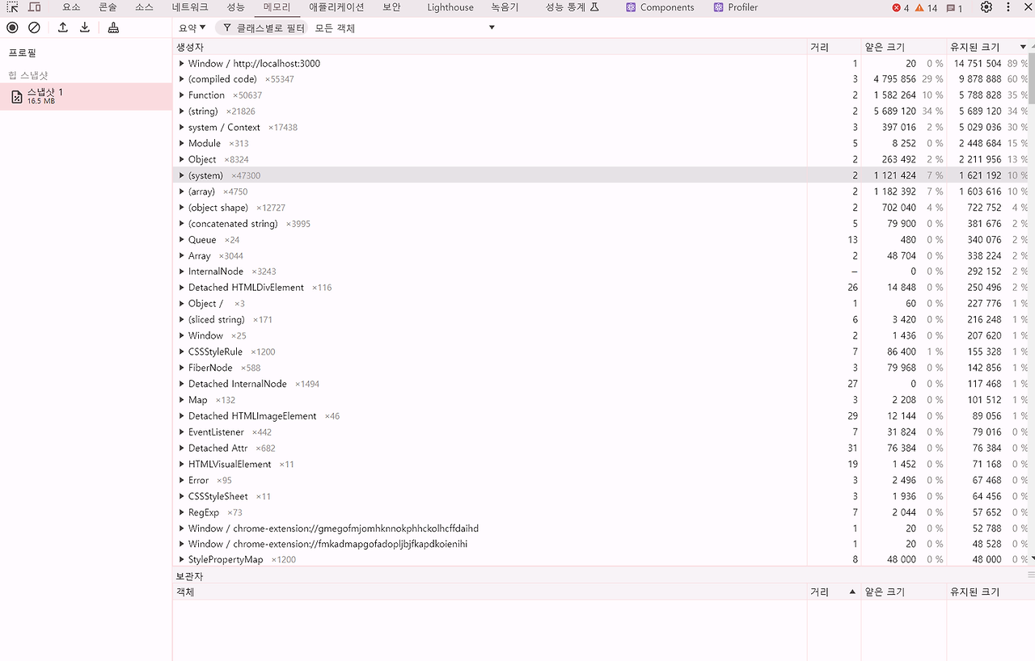Screen dimensions: 1035x661
Task: Sort retainers by 객체 column
Action: pos(489,592)
